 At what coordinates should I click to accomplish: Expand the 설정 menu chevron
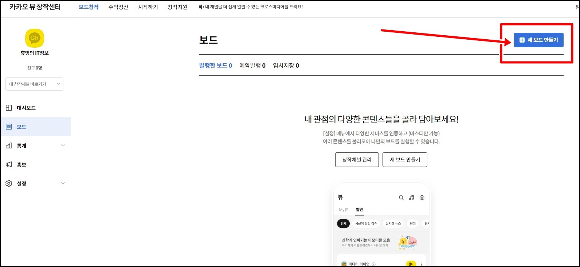pyautogui.click(x=63, y=183)
